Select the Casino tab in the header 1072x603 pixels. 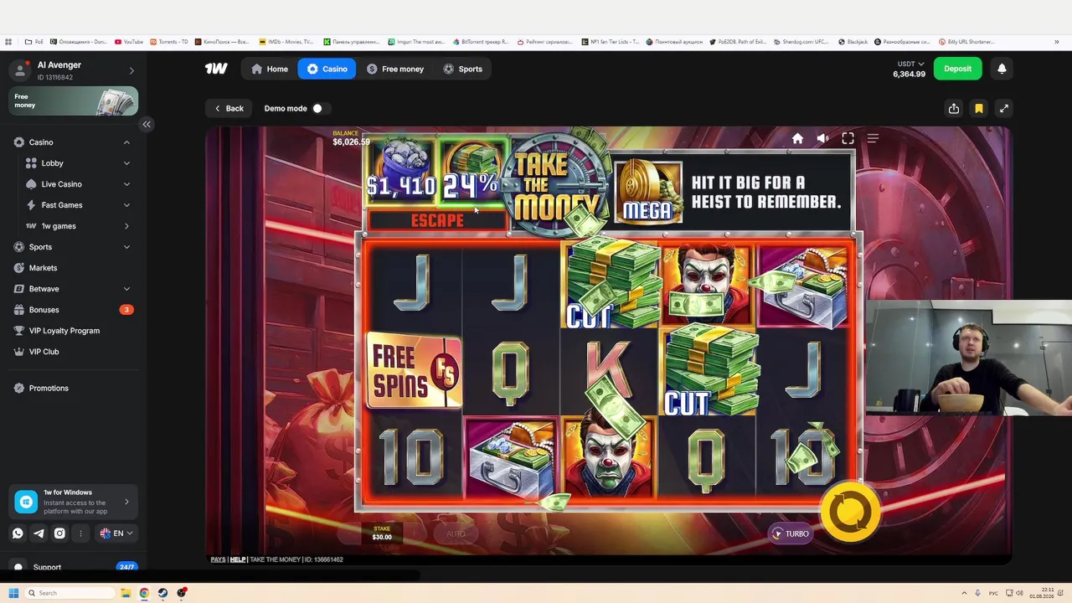327,69
